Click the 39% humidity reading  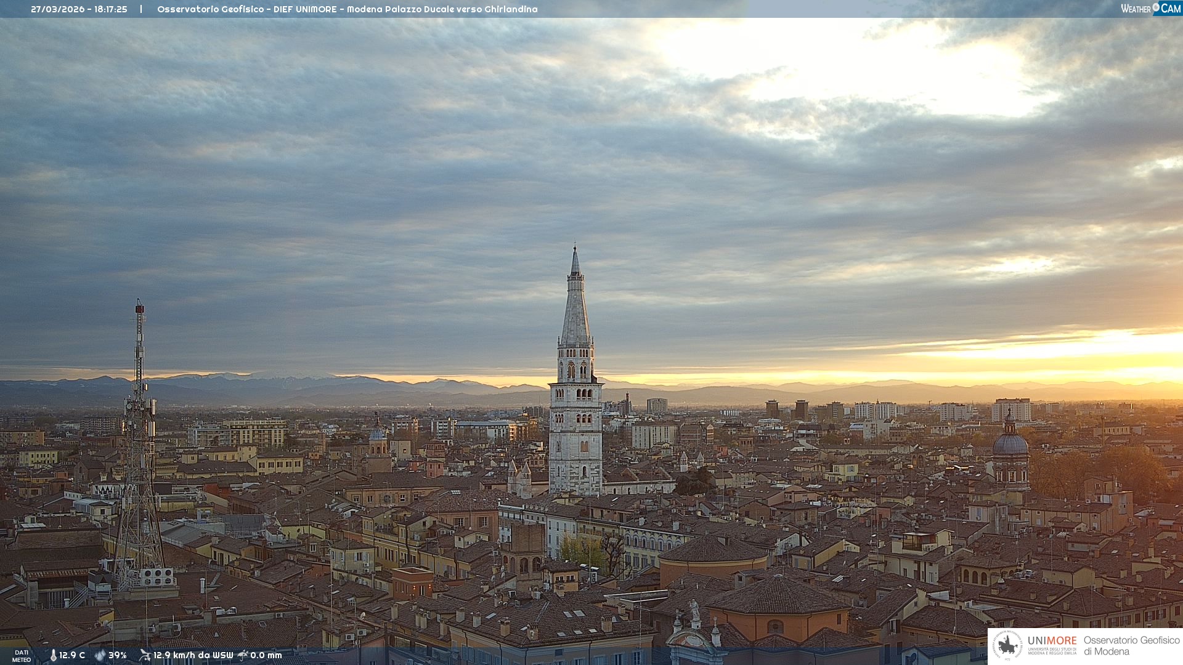[118, 655]
